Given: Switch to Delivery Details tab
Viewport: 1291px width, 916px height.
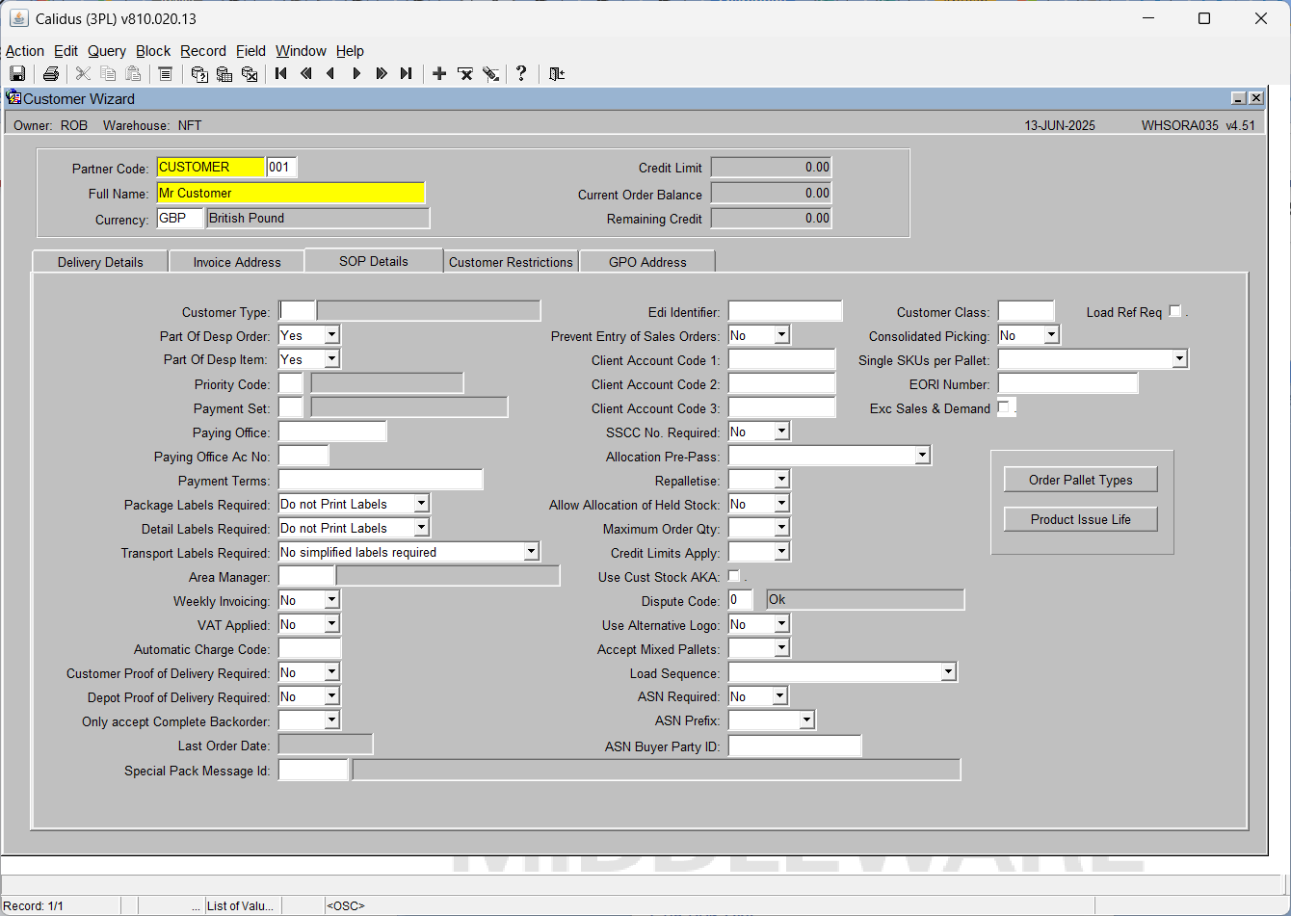Looking at the screenshot, I should [100, 262].
